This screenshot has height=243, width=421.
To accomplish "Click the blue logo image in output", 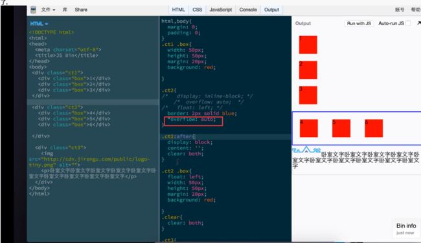I will tap(306, 149).
